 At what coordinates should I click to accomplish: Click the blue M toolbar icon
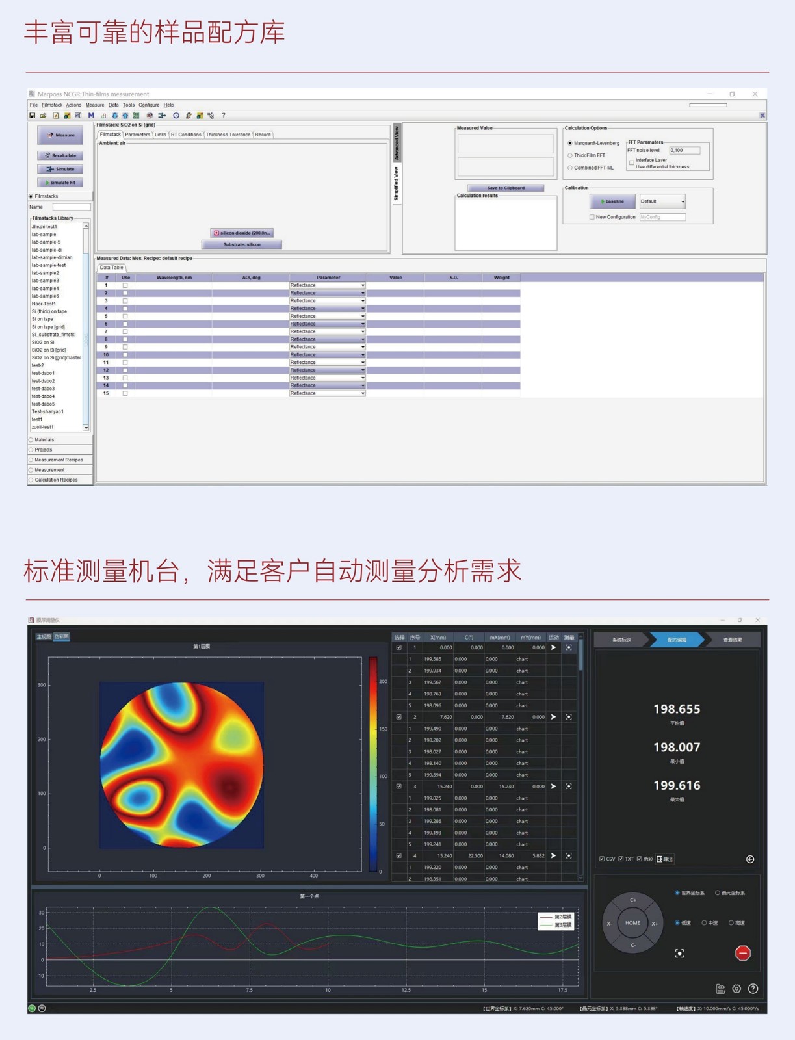(x=91, y=116)
